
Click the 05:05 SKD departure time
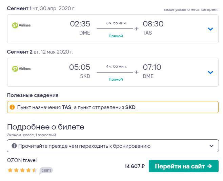[x=80, y=67]
